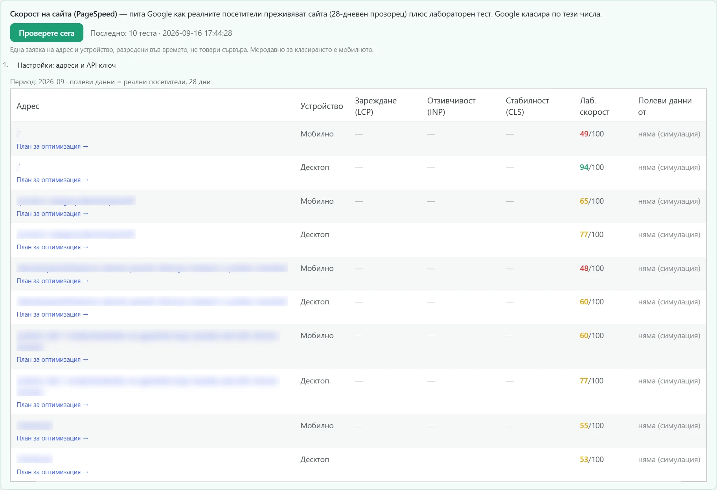Click "няма (симулация)" in the 65/100 row

click(x=669, y=201)
